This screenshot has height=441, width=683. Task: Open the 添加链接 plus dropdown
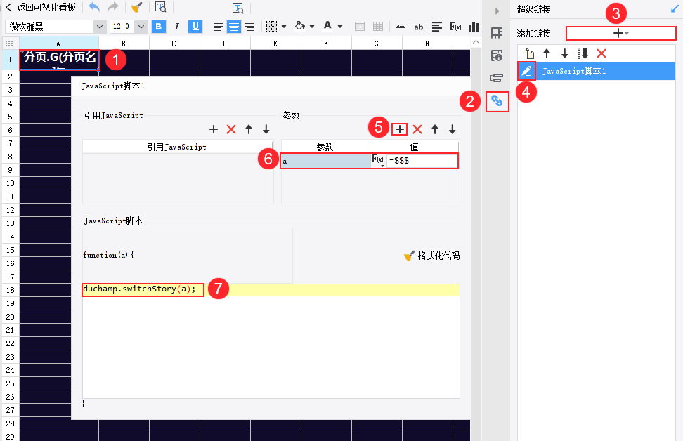coord(620,33)
